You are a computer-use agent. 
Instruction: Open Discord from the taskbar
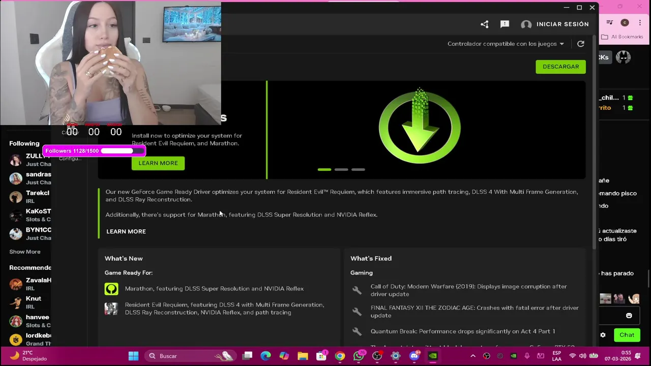414,356
